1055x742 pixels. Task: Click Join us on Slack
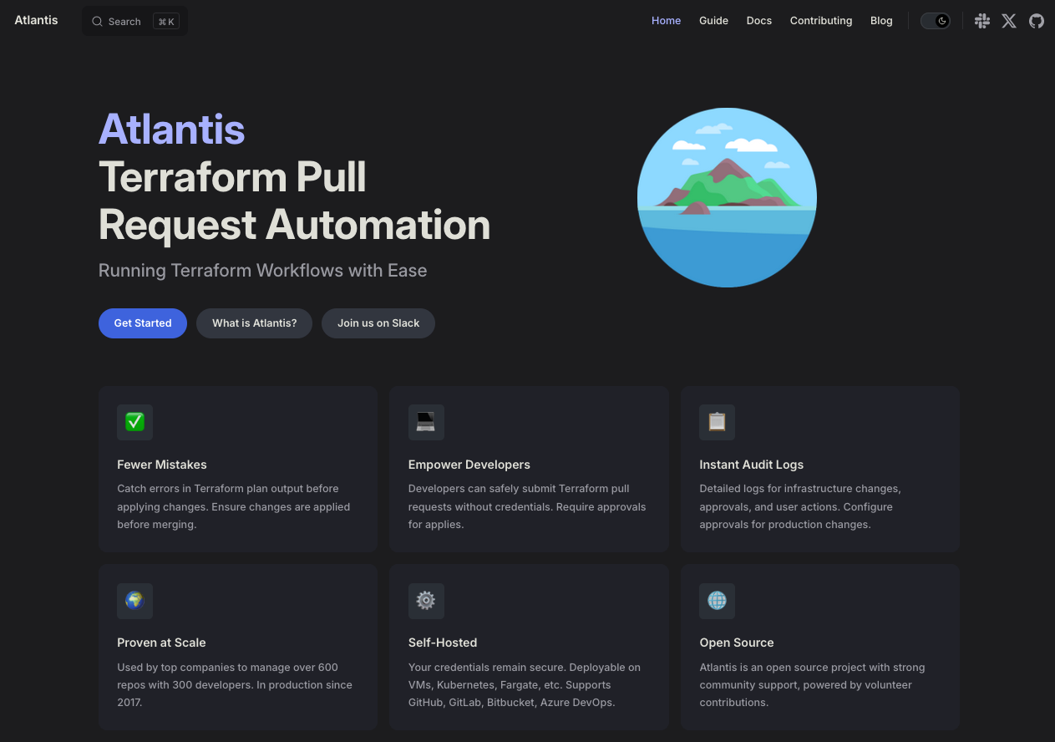click(378, 323)
